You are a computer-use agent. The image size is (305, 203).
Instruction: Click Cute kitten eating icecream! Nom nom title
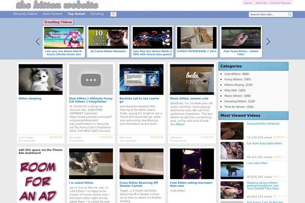pos(191,184)
